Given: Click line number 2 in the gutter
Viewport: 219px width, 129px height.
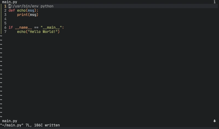Looking at the screenshot, I should pos(5,10).
